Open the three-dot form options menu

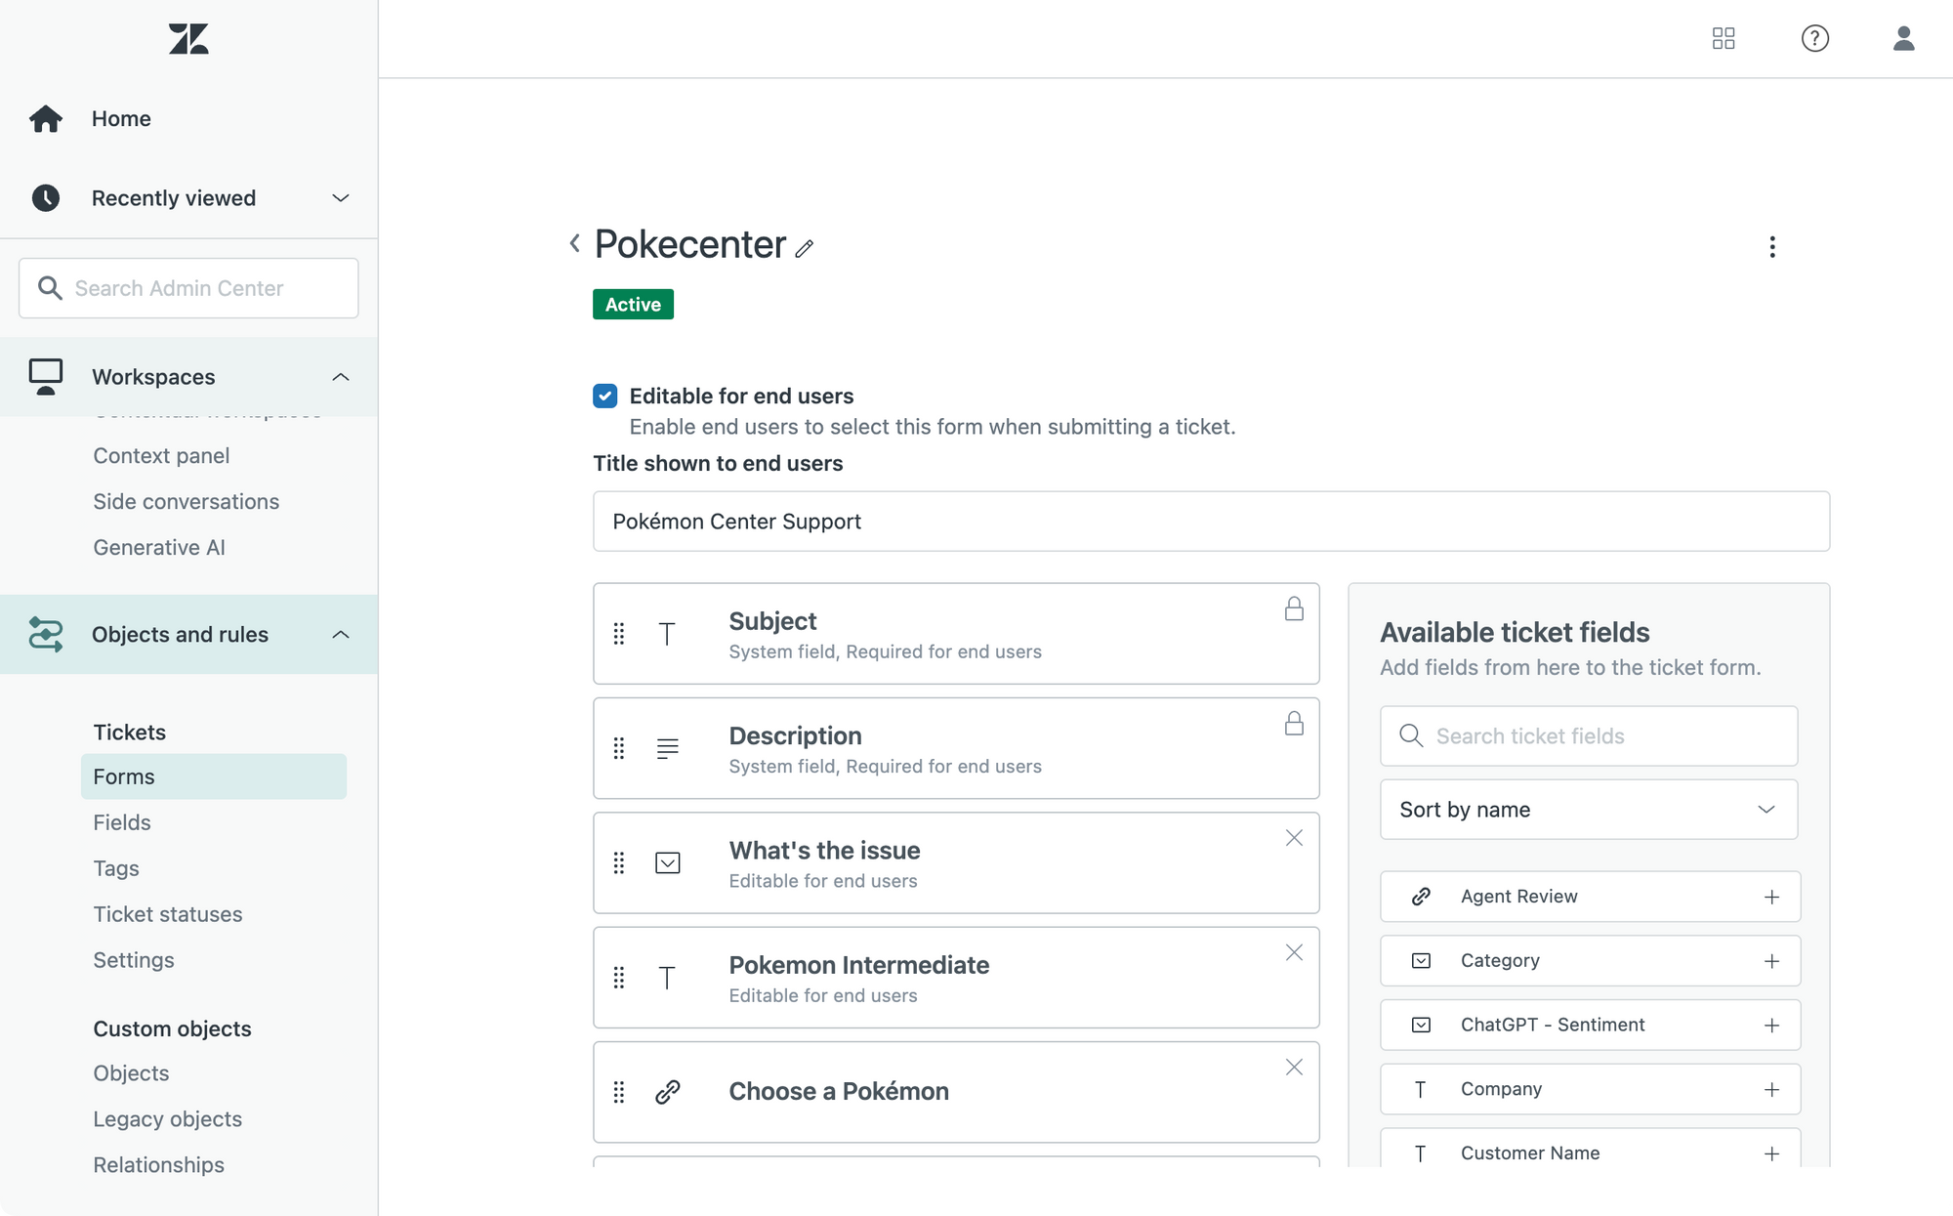click(1772, 246)
